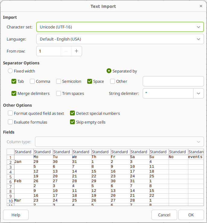207x223 pixels.
Task: Click row number 10 in preview table
Action: click(x=11, y=201)
